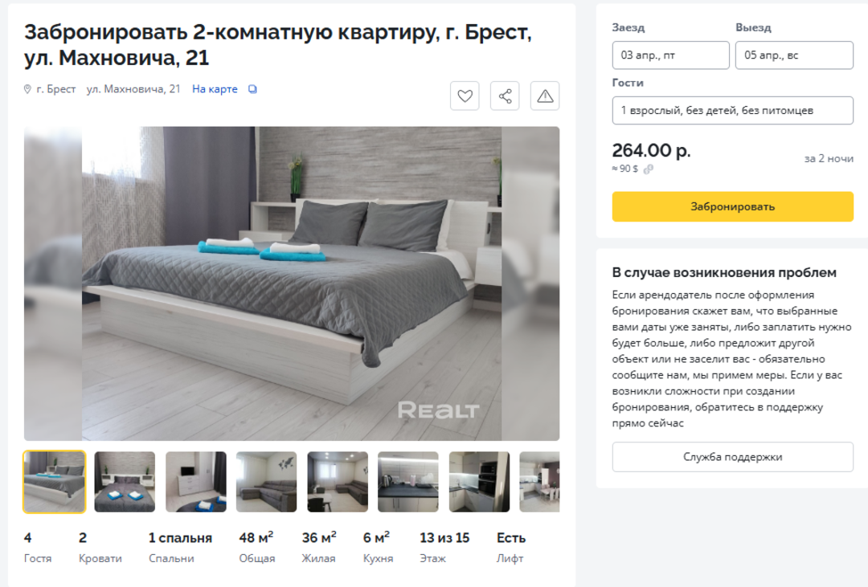Select thumbnail showing TV and dresser
The height and width of the screenshot is (587, 868).
pyautogui.click(x=196, y=482)
